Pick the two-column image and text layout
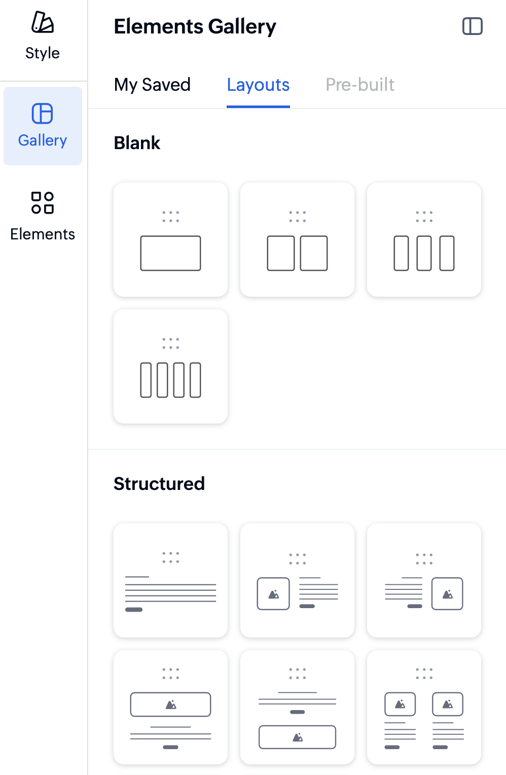 (424, 707)
